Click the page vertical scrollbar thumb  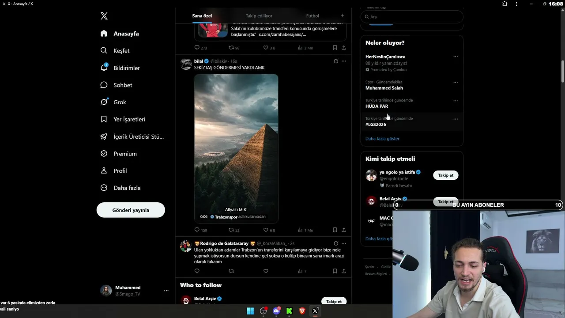[x=563, y=71]
